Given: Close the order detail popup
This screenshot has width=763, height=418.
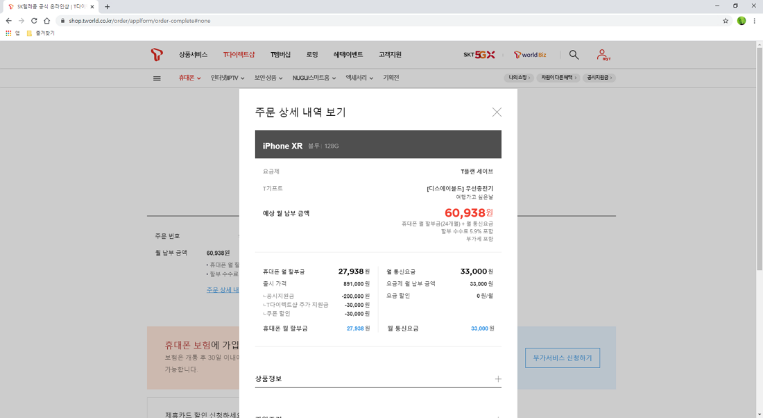Looking at the screenshot, I should 497,112.
